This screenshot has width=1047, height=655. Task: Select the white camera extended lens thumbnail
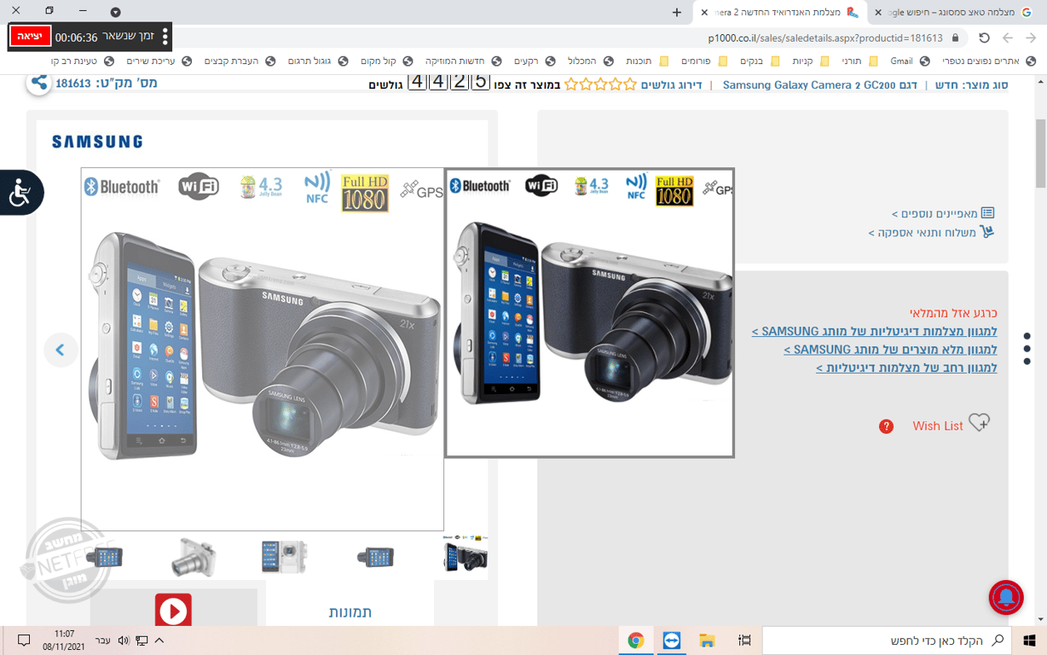coord(193,557)
